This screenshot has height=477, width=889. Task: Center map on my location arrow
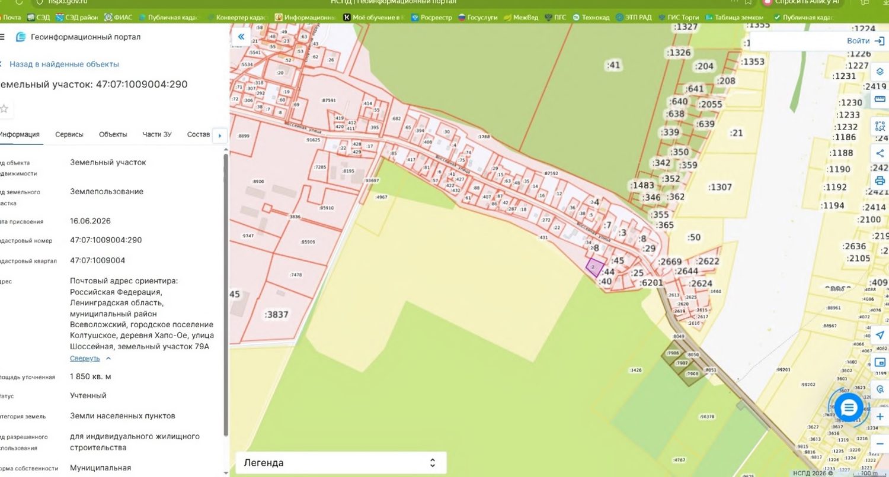(x=880, y=335)
